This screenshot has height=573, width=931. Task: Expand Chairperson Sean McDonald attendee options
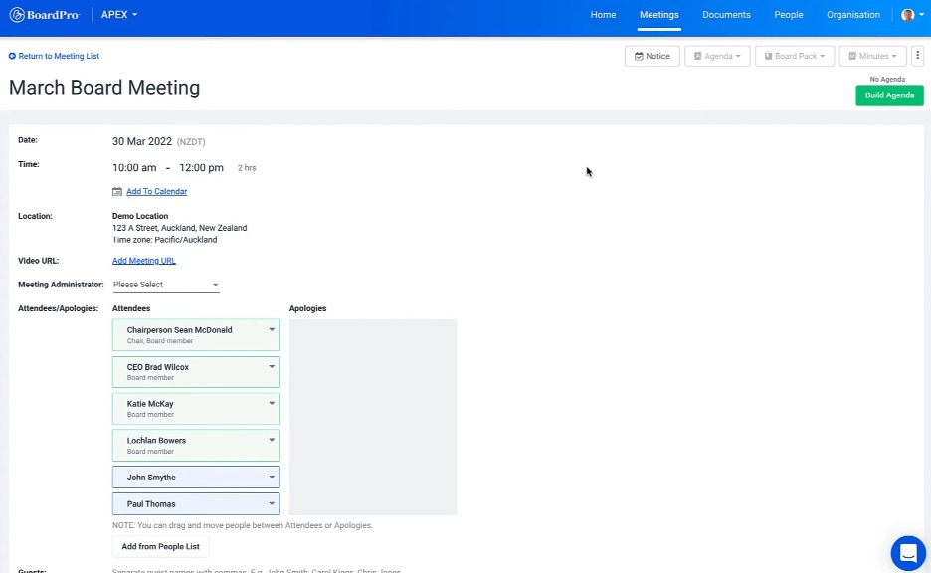coord(272,329)
